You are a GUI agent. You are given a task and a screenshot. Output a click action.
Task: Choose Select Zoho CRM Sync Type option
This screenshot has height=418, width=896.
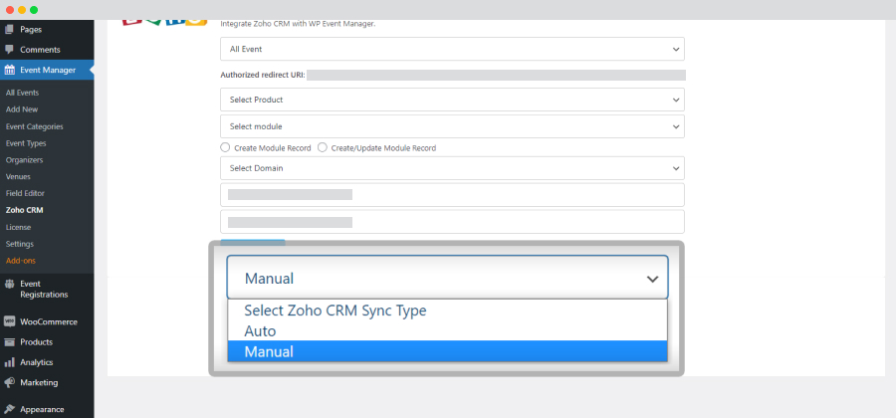click(447, 311)
